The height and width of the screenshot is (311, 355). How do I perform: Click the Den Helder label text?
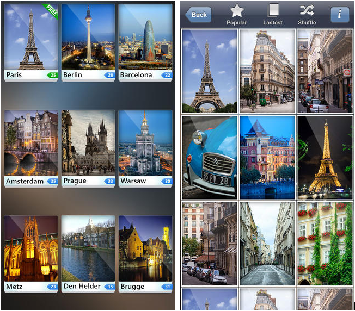[82, 286]
